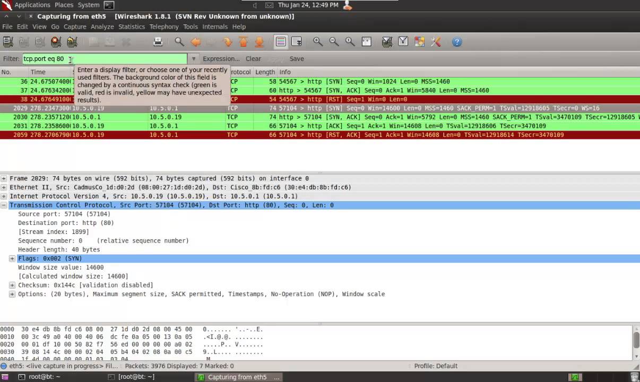Go back in packet history
This screenshot has height=382, width=640.
[195, 42]
